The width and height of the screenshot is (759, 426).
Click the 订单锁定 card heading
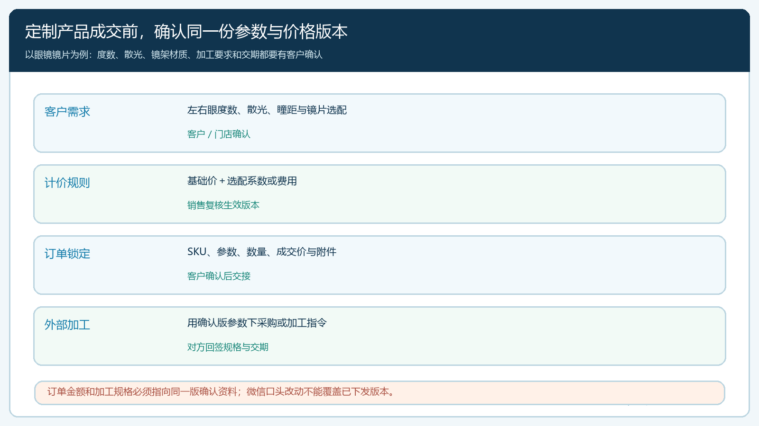tap(67, 254)
